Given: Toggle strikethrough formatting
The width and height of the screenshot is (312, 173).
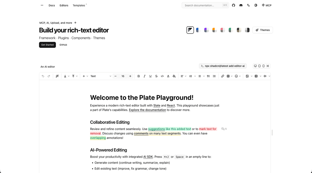Looking at the screenshot, I should point(156,76).
